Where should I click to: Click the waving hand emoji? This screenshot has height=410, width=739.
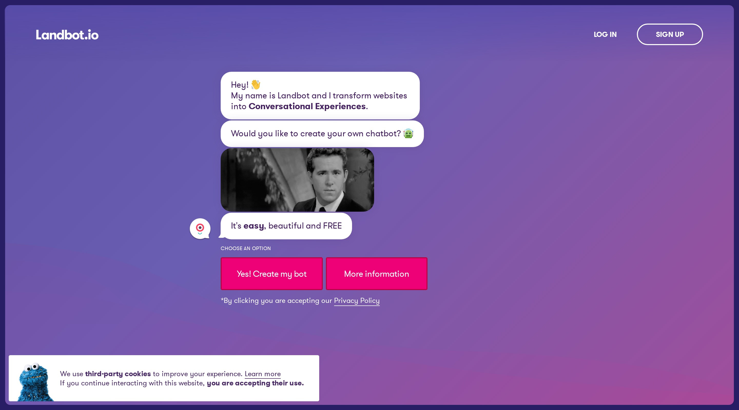256,85
